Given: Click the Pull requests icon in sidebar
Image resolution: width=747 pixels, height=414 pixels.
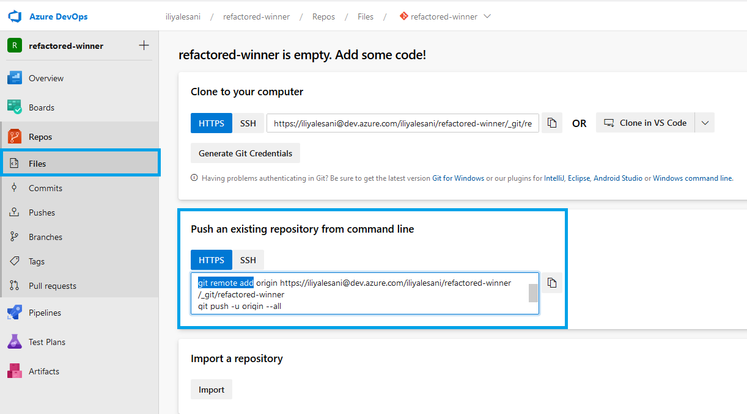Looking at the screenshot, I should click(x=15, y=286).
